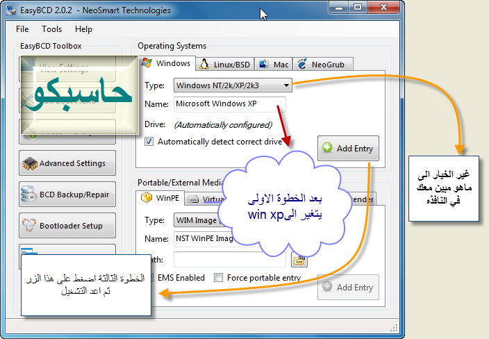The width and height of the screenshot is (489, 339).
Task: Click the Advanced Settings chip icon
Action: [30, 163]
